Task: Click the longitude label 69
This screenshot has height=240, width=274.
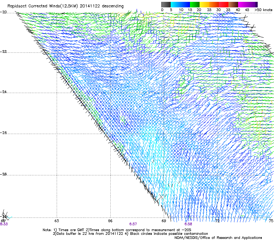Action: point(164,221)
